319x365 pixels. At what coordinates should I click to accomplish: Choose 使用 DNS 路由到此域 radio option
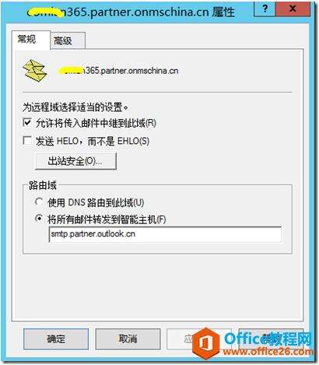click(39, 202)
